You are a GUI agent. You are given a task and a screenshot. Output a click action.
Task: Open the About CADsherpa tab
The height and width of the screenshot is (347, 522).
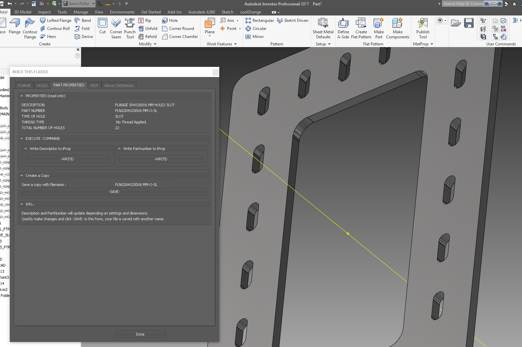(119, 85)
